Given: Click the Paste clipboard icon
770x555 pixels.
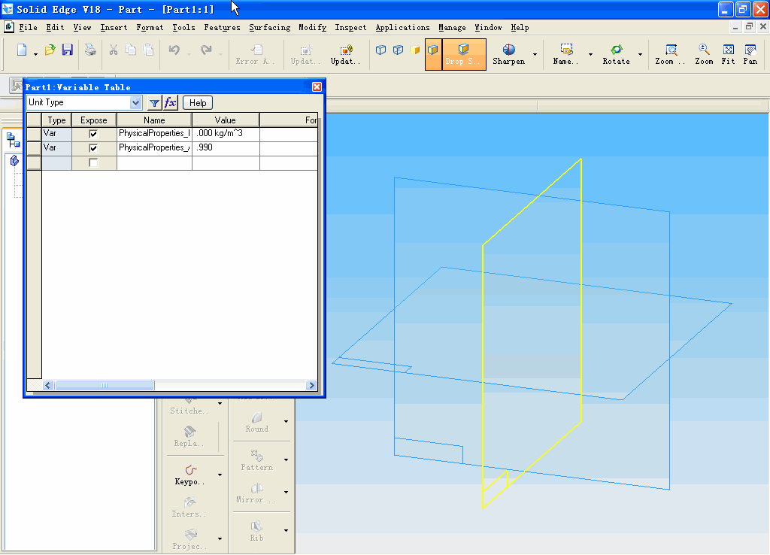Looking at the screenshot, I should (x=148, y=50).
